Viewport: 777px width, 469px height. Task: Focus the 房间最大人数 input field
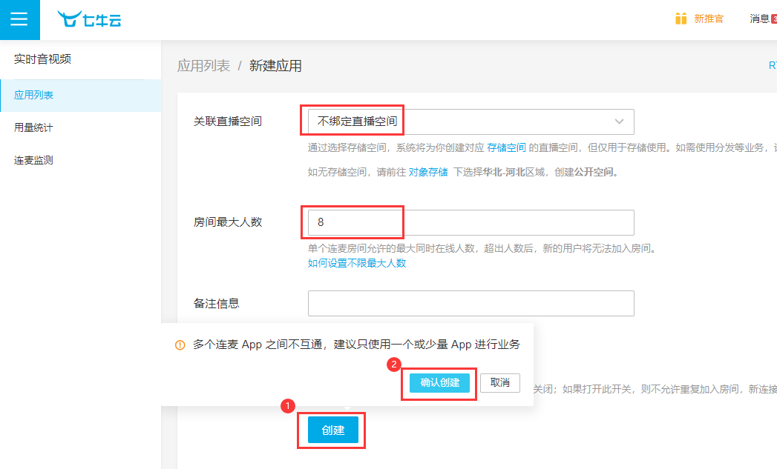[x=471, y=222]
